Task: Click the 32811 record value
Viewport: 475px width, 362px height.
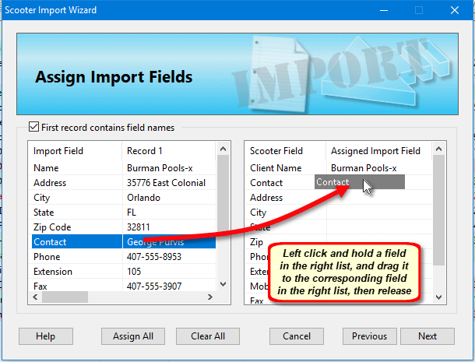Action: pos(139,227)
